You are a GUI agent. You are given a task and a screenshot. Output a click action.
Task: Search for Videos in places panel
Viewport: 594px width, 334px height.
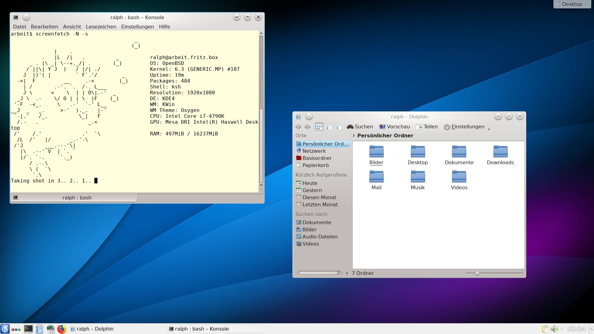click(322, 244)
